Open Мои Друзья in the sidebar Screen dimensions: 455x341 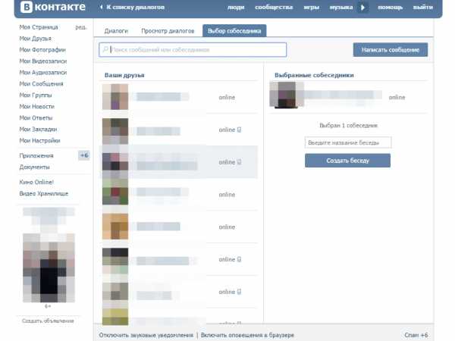(x=35, y=39)
